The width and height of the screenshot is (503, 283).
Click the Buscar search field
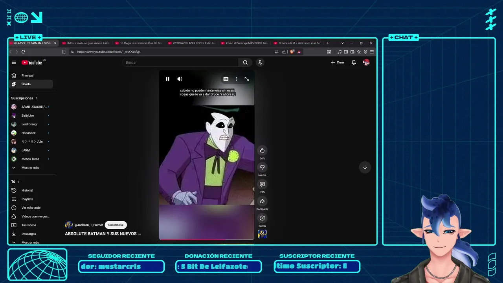180,62
